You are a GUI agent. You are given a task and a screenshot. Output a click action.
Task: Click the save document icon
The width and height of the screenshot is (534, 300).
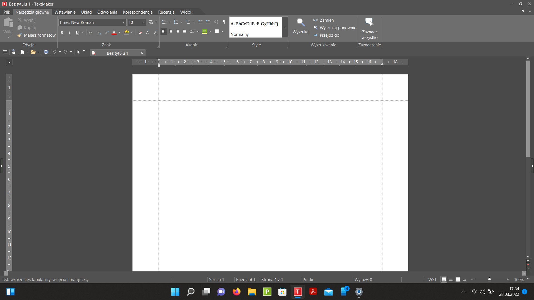click(x=46, y=52)
